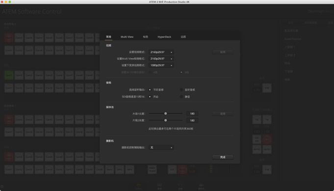The height and width of the screenshot is (191, 334).
Task: Select the B级 3G SDI output option
Action: [181, 72]
